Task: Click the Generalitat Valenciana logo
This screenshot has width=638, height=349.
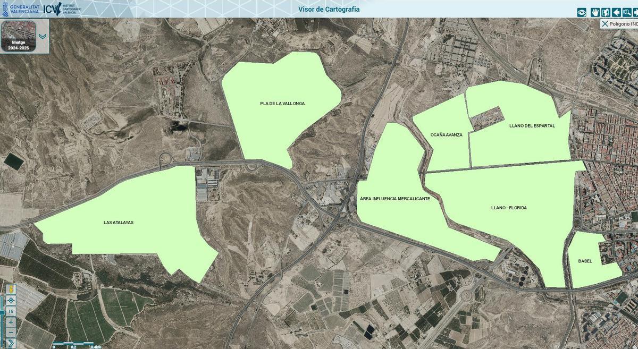Action: click(x=20, y=8)
